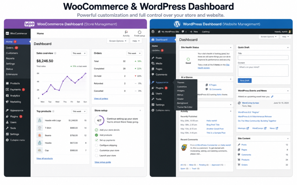Image resolution: width=297 pixels, height=185 pixels.
Task: Follow the View all products link
Action: (x=44, y=158)
